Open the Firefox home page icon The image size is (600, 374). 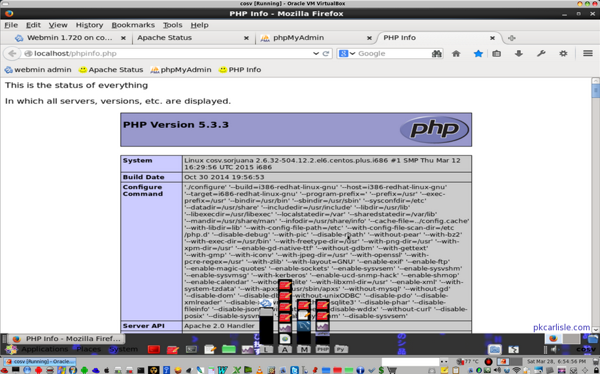point(456,54)
